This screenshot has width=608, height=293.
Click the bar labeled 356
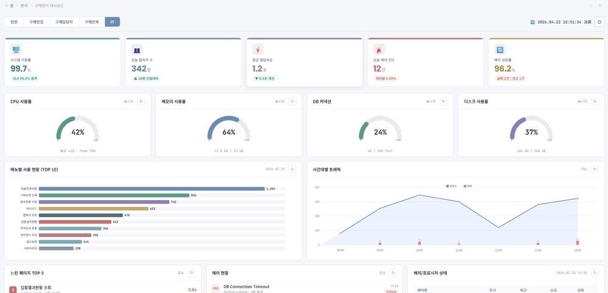pos(70,229)
